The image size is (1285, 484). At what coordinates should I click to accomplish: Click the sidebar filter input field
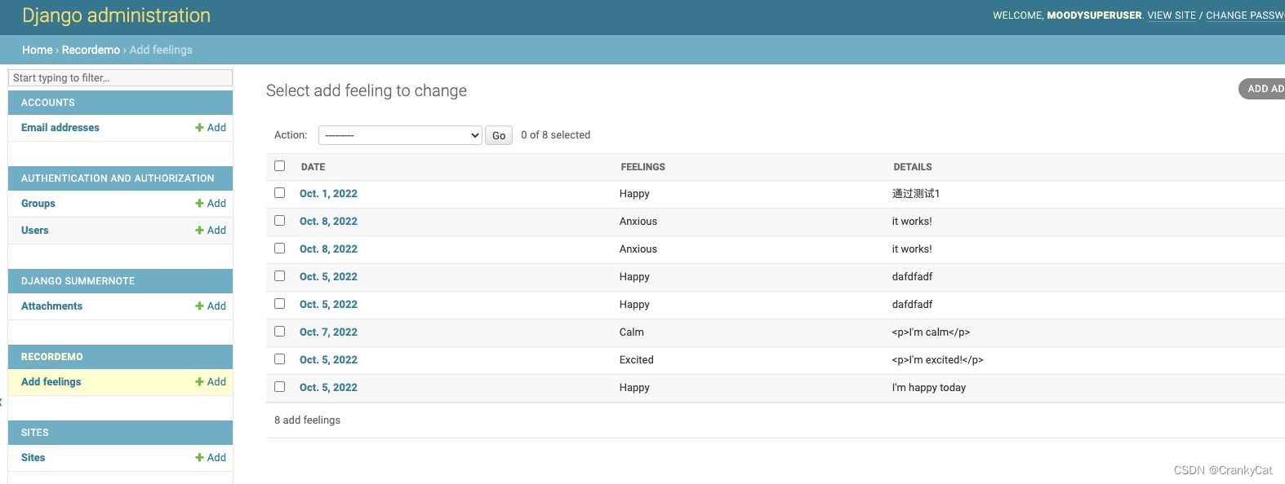pos(121,77)
